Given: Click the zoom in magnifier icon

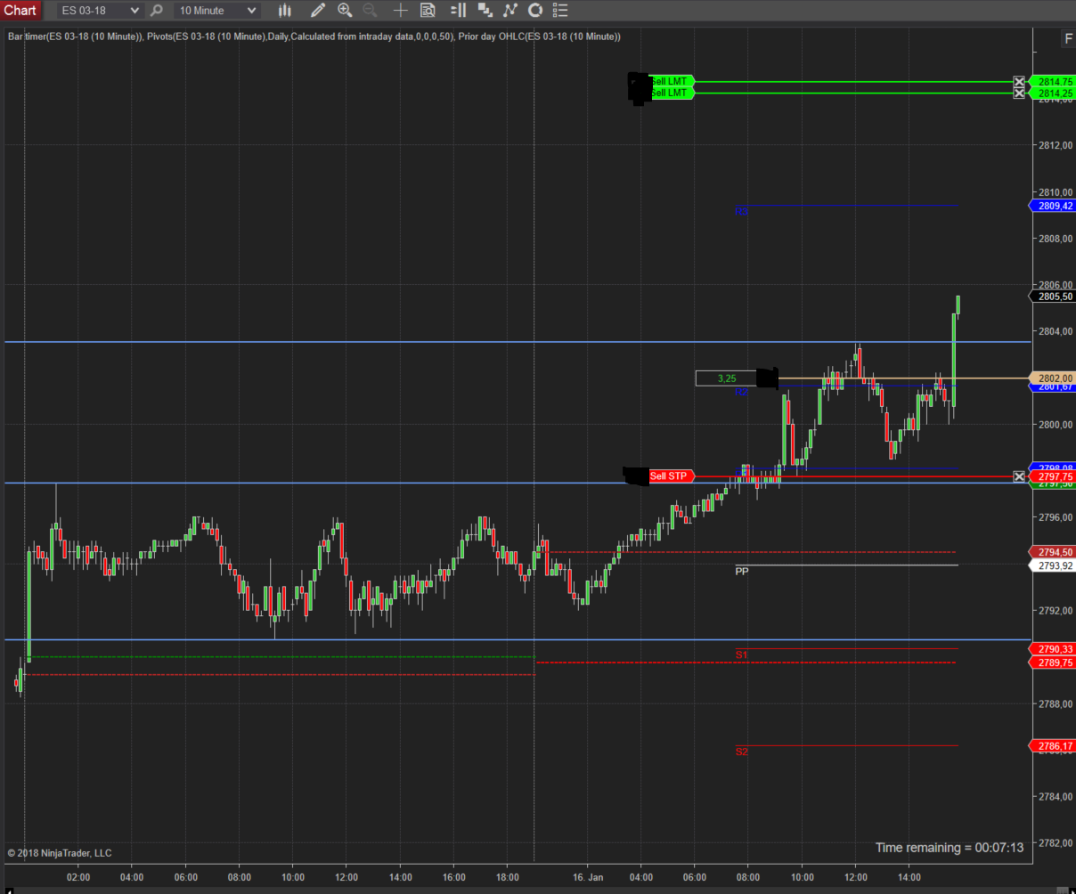Looking at the screenshot, I should 345,11.
